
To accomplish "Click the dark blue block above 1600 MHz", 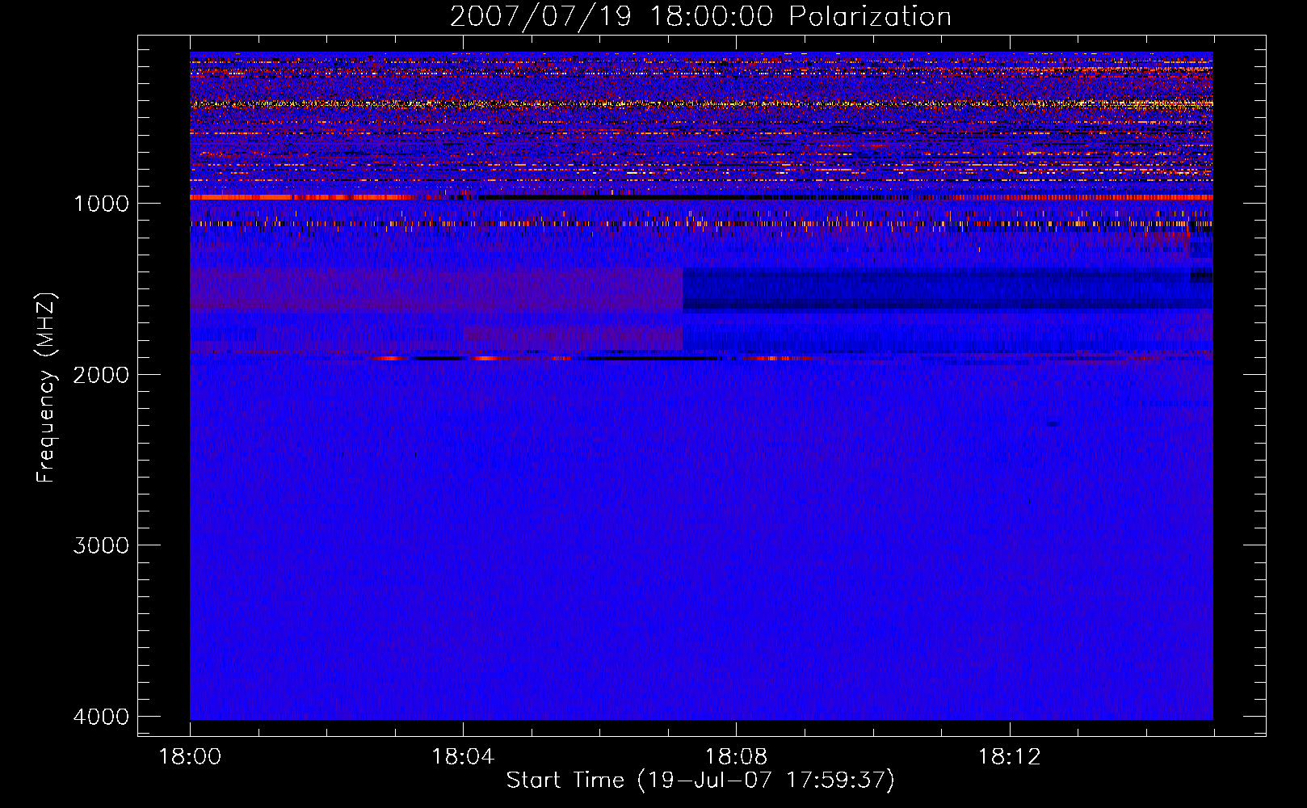I will [948, 289].
